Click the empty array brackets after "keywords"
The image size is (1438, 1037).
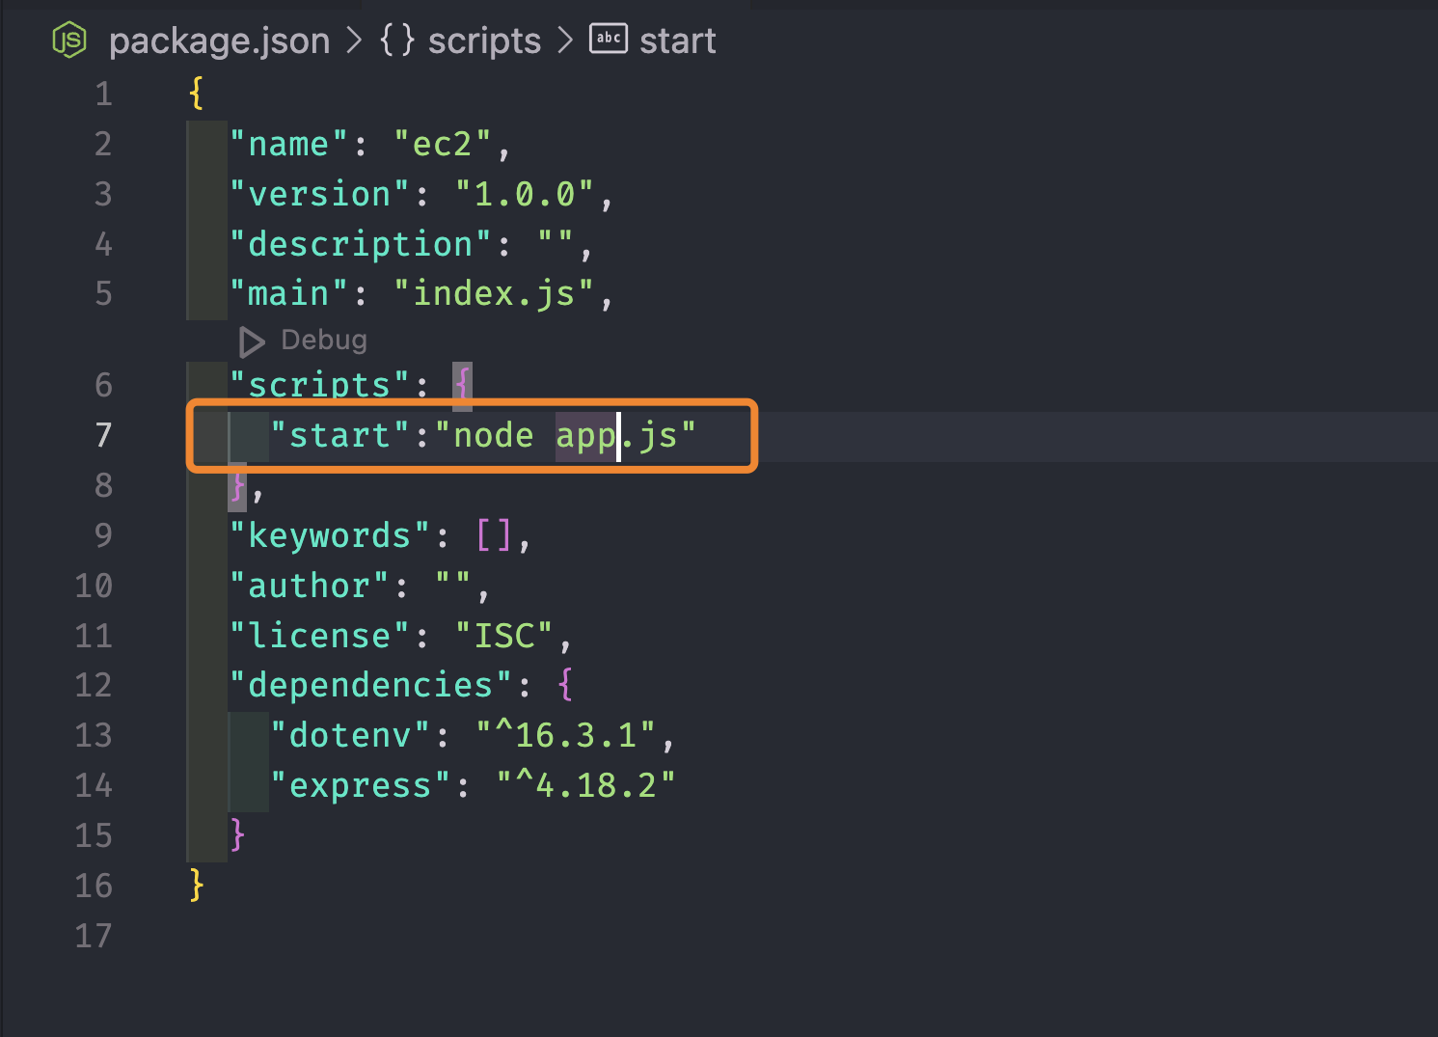[494, 535]
